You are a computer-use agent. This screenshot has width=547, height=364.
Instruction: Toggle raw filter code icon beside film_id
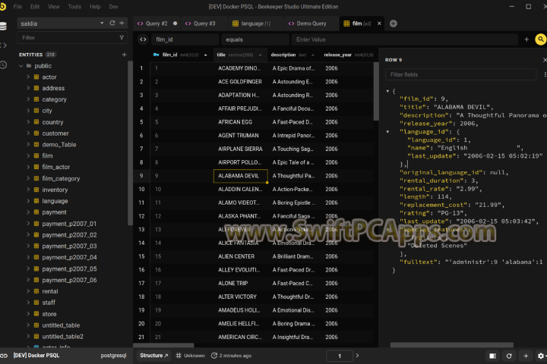click(x=143, y=39)
